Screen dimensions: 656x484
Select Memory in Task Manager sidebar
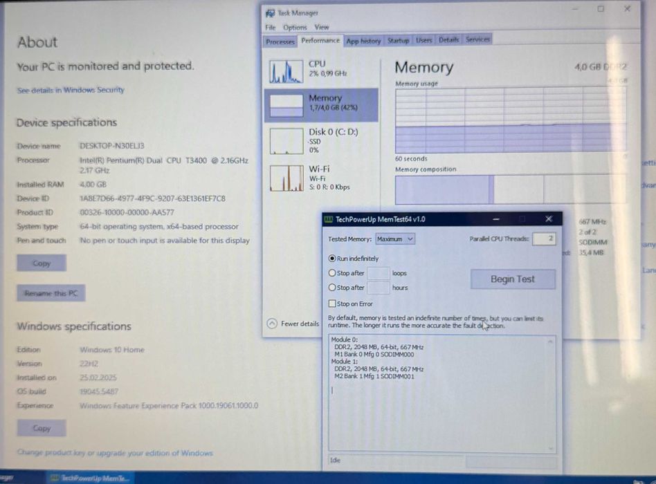click(321, 104)
